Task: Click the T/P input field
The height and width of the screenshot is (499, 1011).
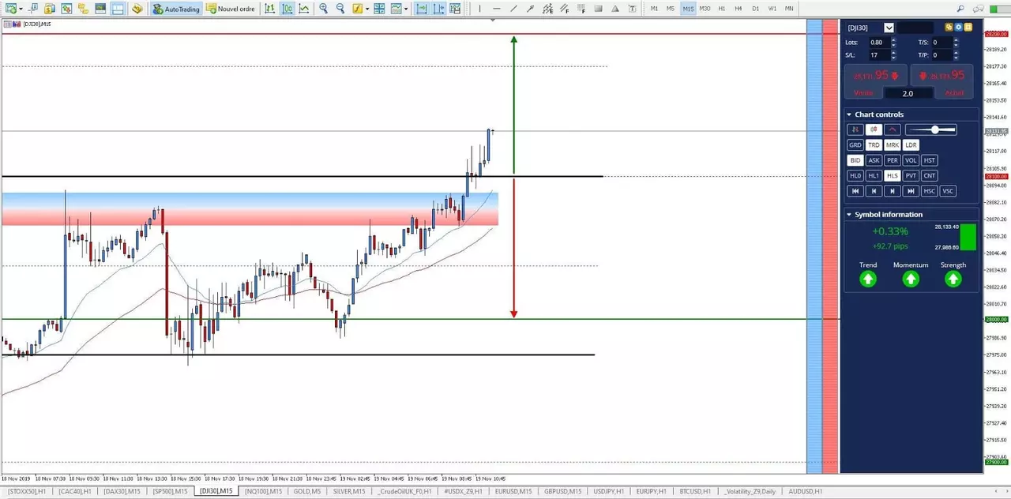Action: (x=942, y=55)
